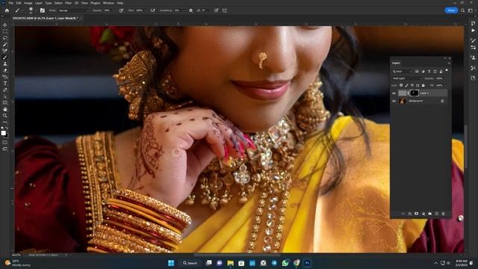Click the Delete layer trash icon

click(x=443, y=214)
